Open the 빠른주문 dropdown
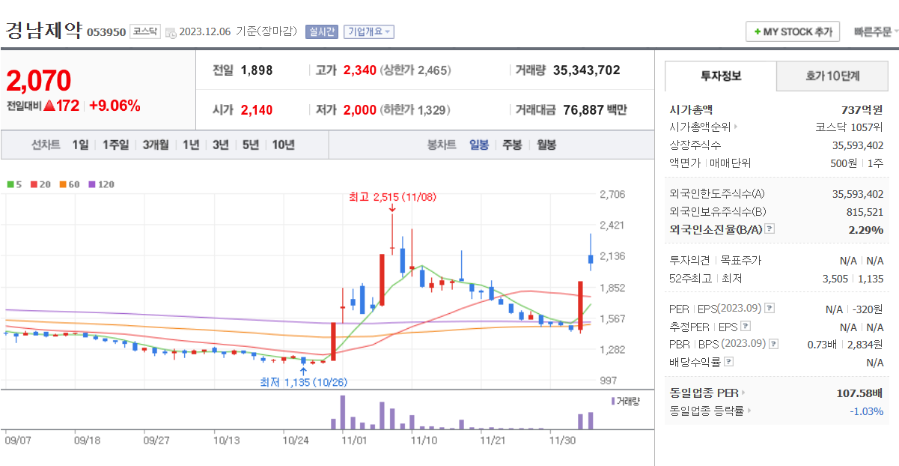The width and height of the screenshot is (899, 466). pos(876,31)
